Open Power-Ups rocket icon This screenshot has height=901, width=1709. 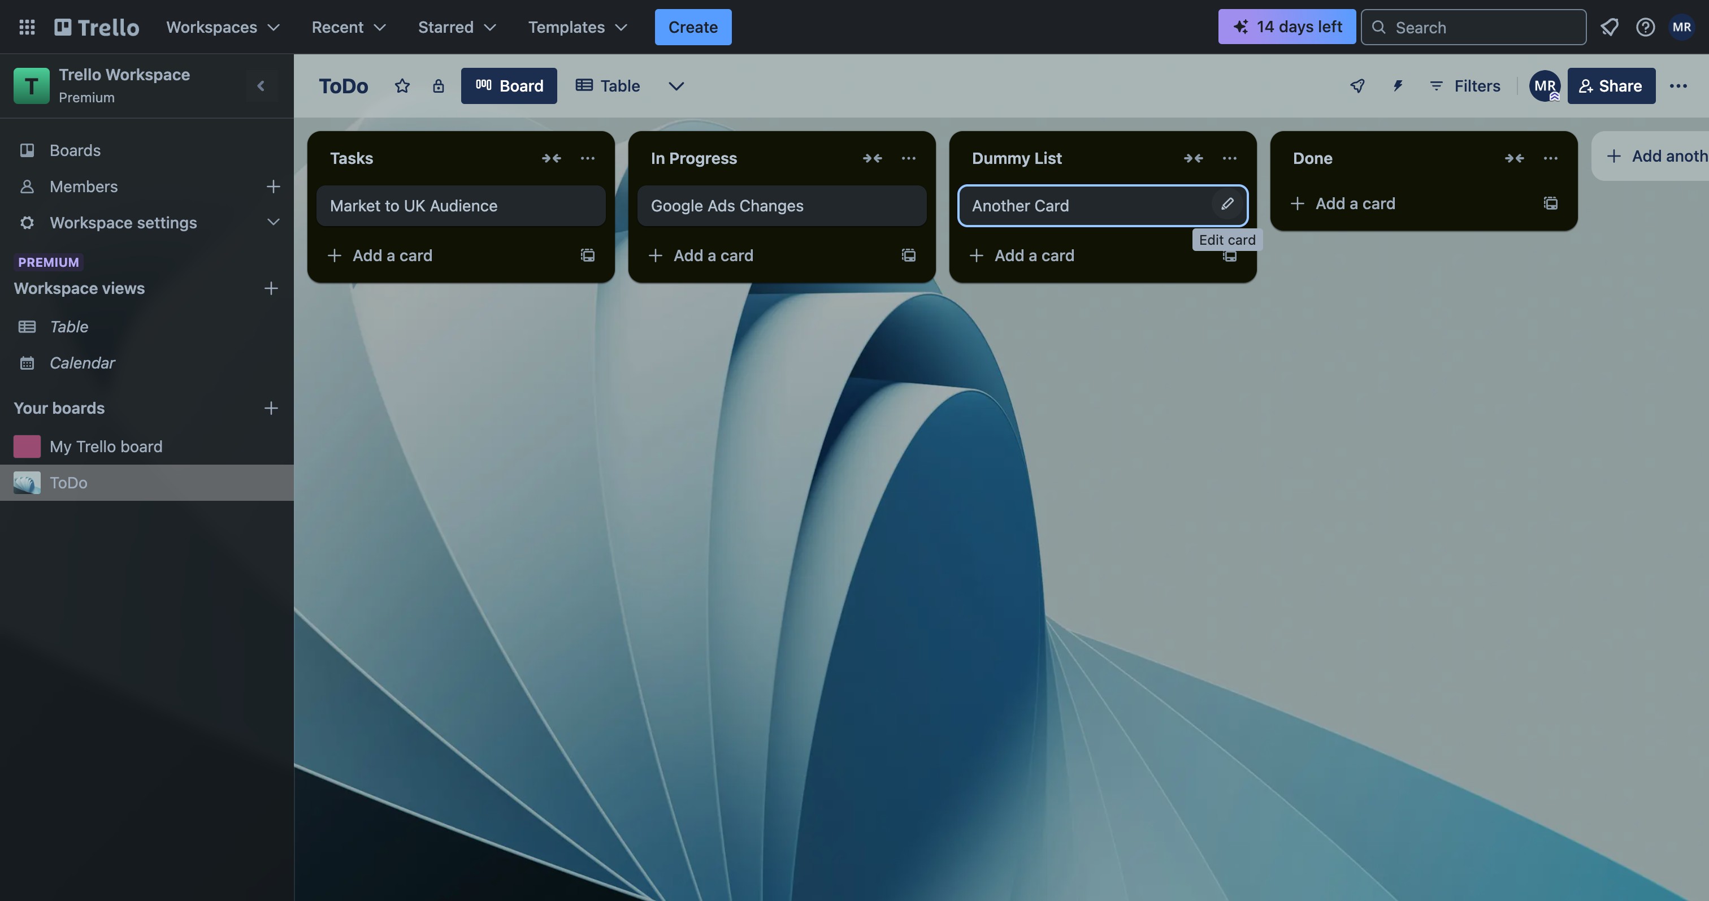1357,86
